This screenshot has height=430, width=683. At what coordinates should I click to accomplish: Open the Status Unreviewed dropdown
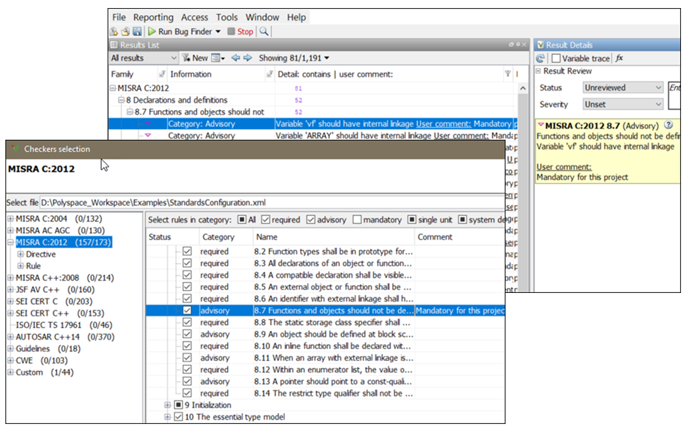coord(623,87)
